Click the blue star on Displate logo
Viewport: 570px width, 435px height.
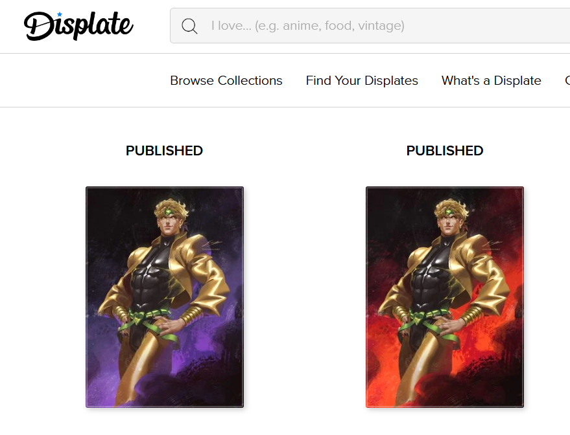pos(60,14)
